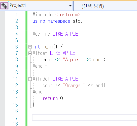
Task: Click the 'using' keyword on line 2
Action: (39, 21)
